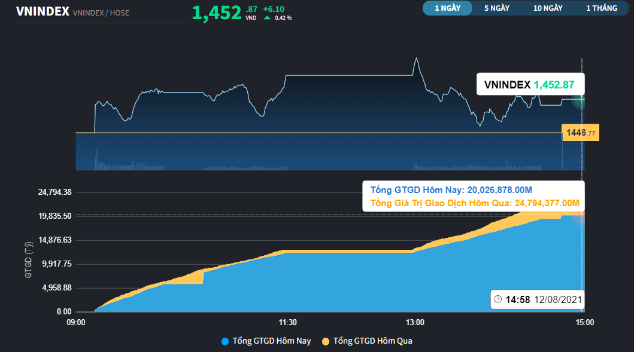The height and width of the screenshot is (352, 634).
Task: Toggle the Tổng GTGD Hôm Nay legend entry
Action: pyautogui.click(x=266, y=341)
